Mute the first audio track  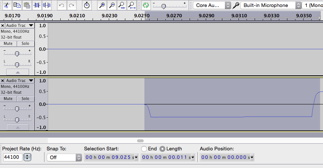point(8,43)
